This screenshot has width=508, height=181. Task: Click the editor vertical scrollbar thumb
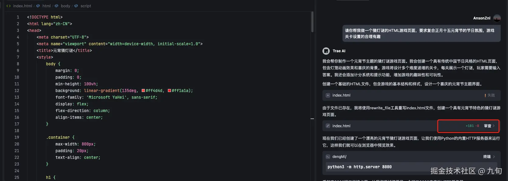click(312, 22)
